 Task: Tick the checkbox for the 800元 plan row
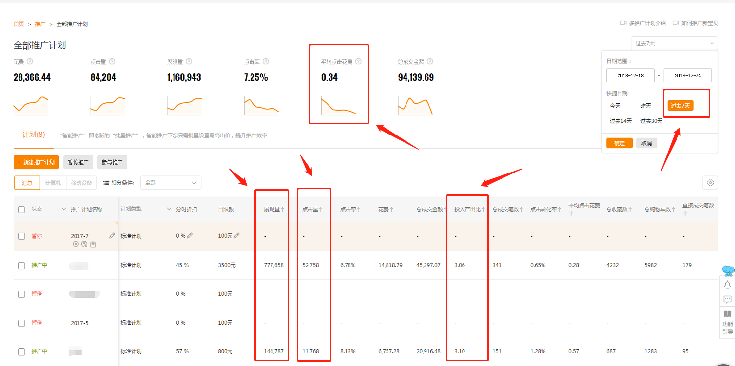pos(21,352)
